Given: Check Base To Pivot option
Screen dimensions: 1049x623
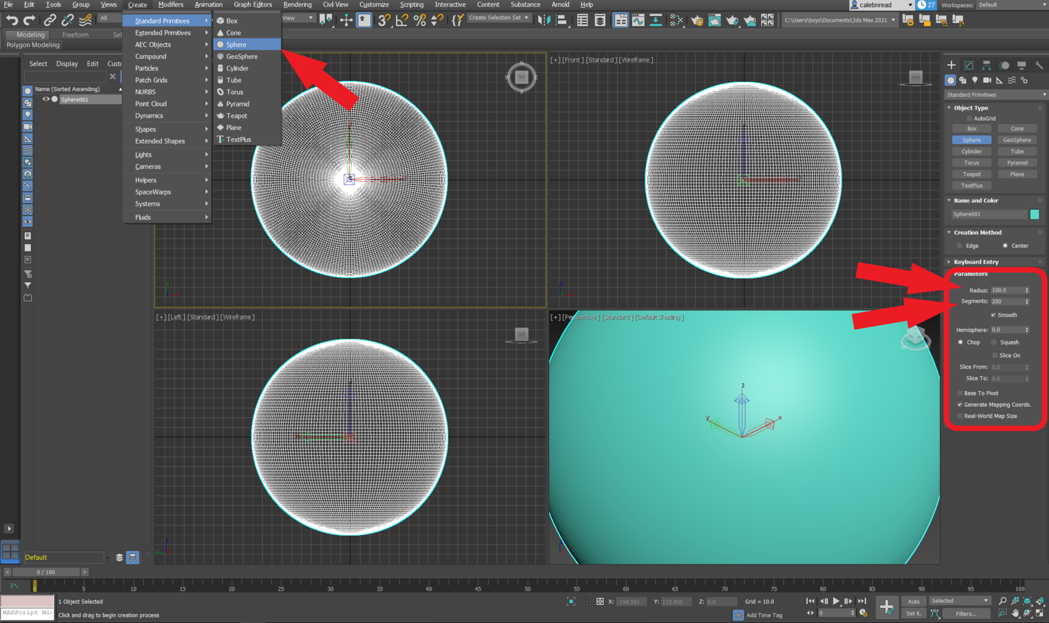Looking at the screenshot, I should 960,393.
